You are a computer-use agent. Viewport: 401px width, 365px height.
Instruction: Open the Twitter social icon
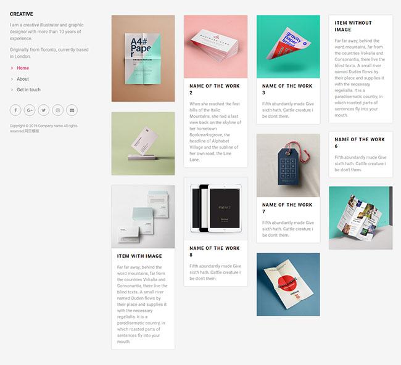pyautogui.click(x=43, y=110)
